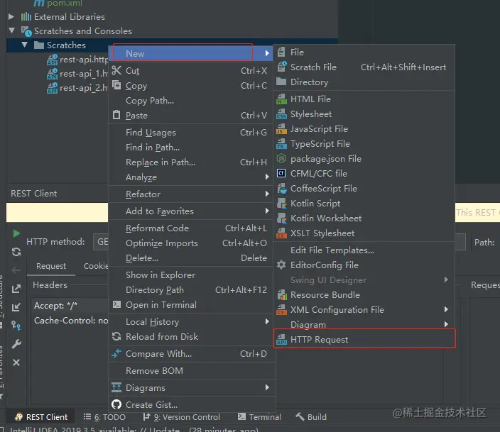Expand the Analyze submenu
This screenshot has width=500, height=432.
267,177
